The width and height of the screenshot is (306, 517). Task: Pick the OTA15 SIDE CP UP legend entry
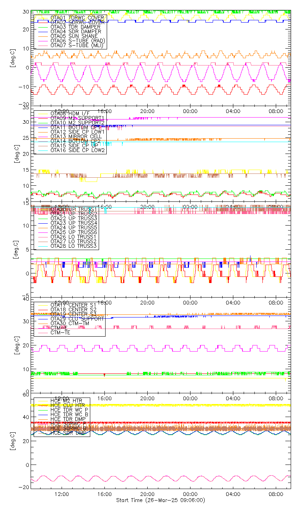coord(74,146)
